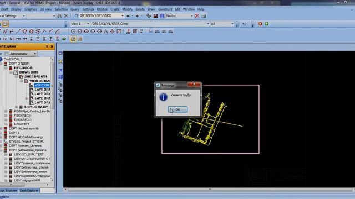Open the Construct menu

point(165,9)
